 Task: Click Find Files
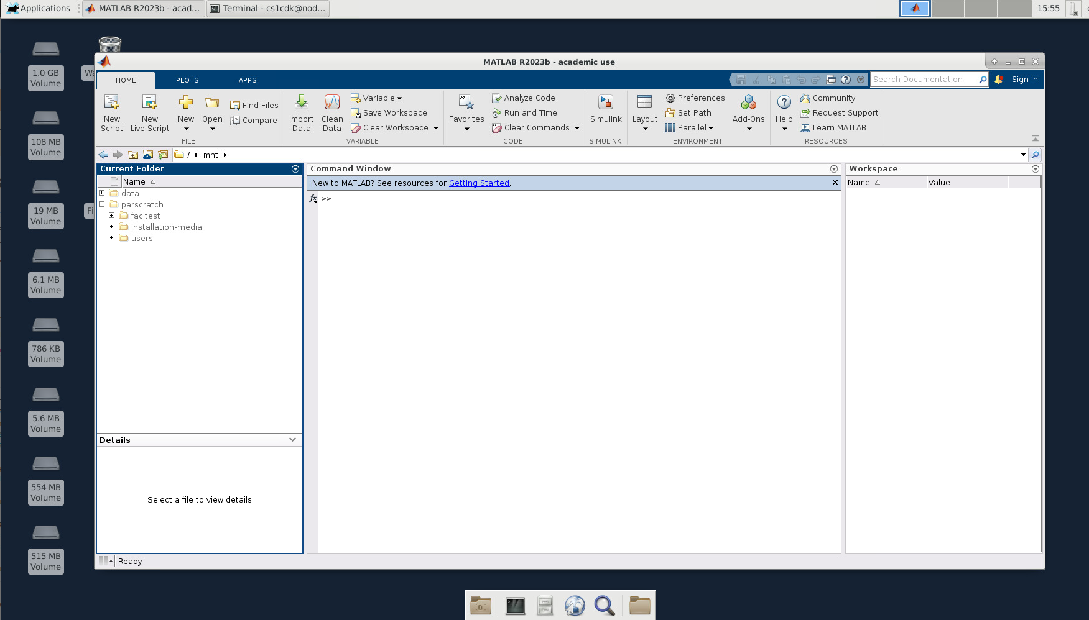click(254, 105)
